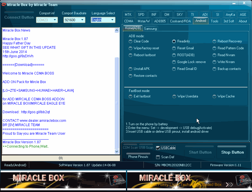This screenshot has width=252, height=192.
Task: Open the Coolsand/RDA tab
Action: [180, 21]
